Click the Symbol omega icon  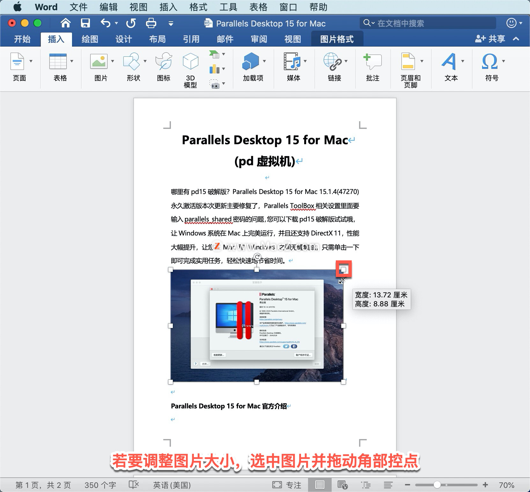490,61
